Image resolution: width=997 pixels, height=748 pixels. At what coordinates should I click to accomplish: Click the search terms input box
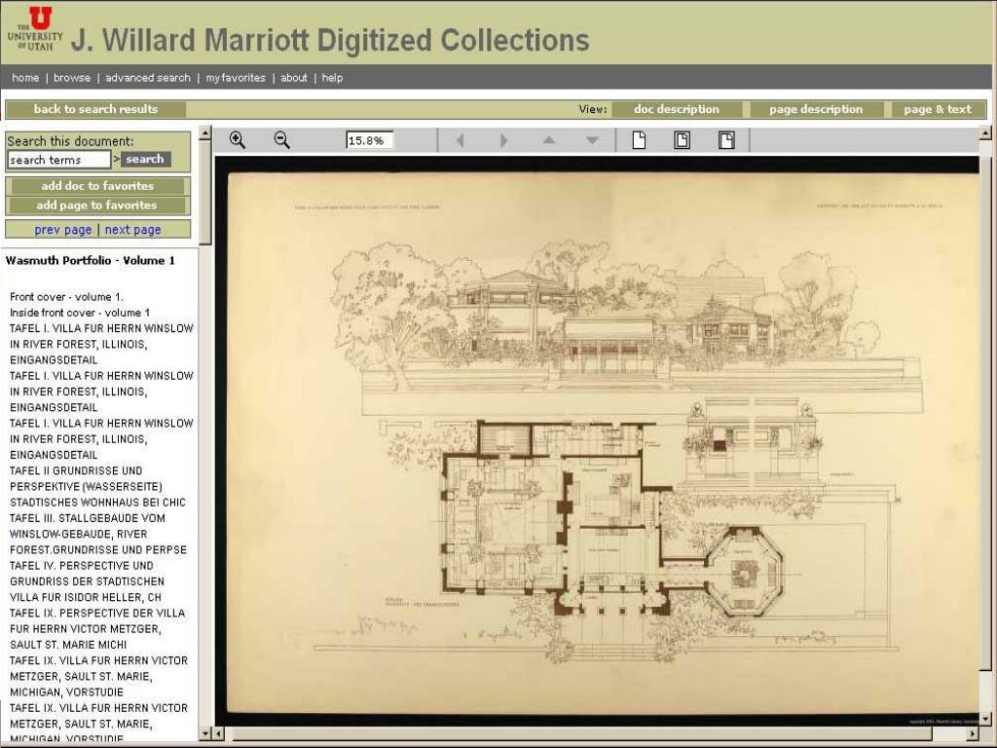[59, 160]
